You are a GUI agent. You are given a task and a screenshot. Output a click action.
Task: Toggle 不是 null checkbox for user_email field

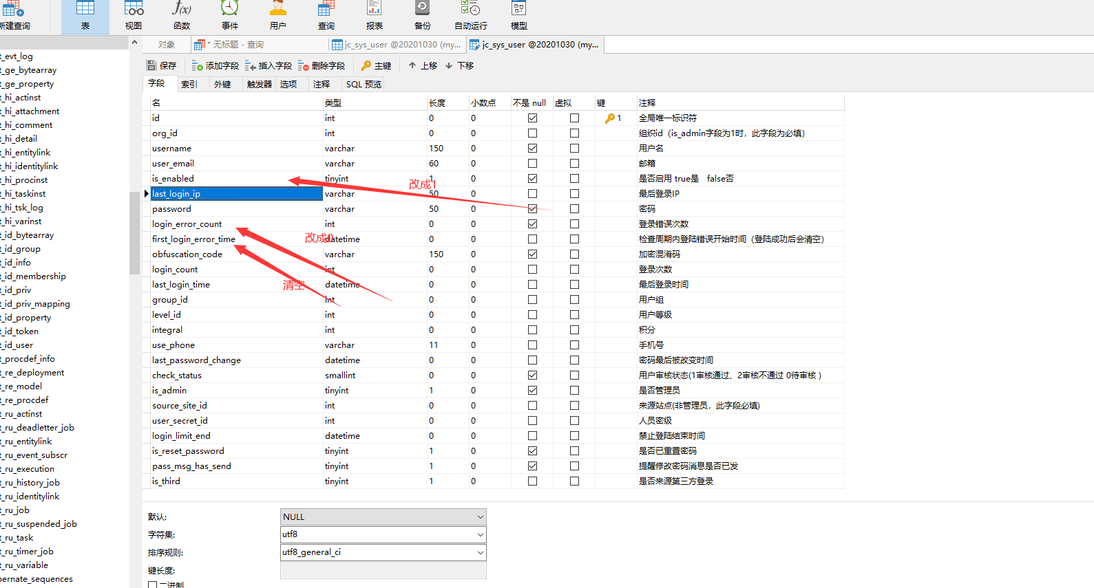(532, 164)
